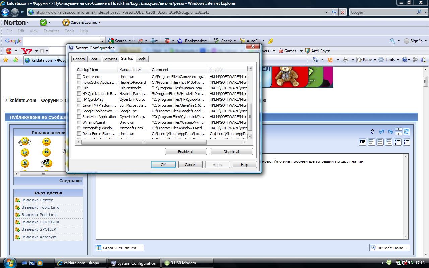The image size is (429, 268).
Task: Click the IE Home icon in the command bar
Action: click(315, 60)
